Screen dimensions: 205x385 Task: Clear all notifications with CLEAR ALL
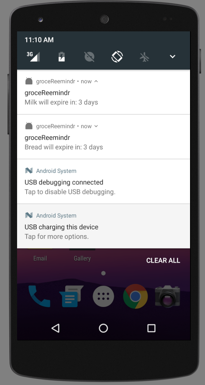point(163,261)
